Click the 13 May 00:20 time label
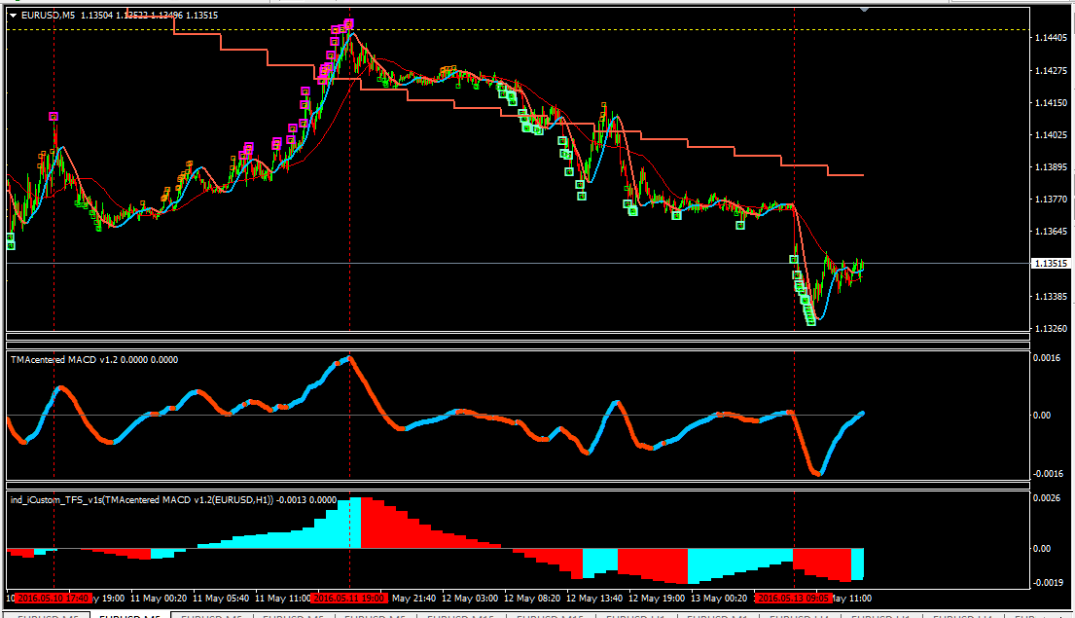This screenshot has width=1075, height=618. point(719,599)
